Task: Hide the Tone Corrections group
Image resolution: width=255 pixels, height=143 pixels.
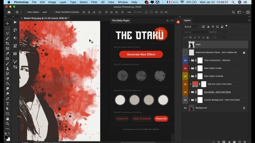Action: click(185, 60)
